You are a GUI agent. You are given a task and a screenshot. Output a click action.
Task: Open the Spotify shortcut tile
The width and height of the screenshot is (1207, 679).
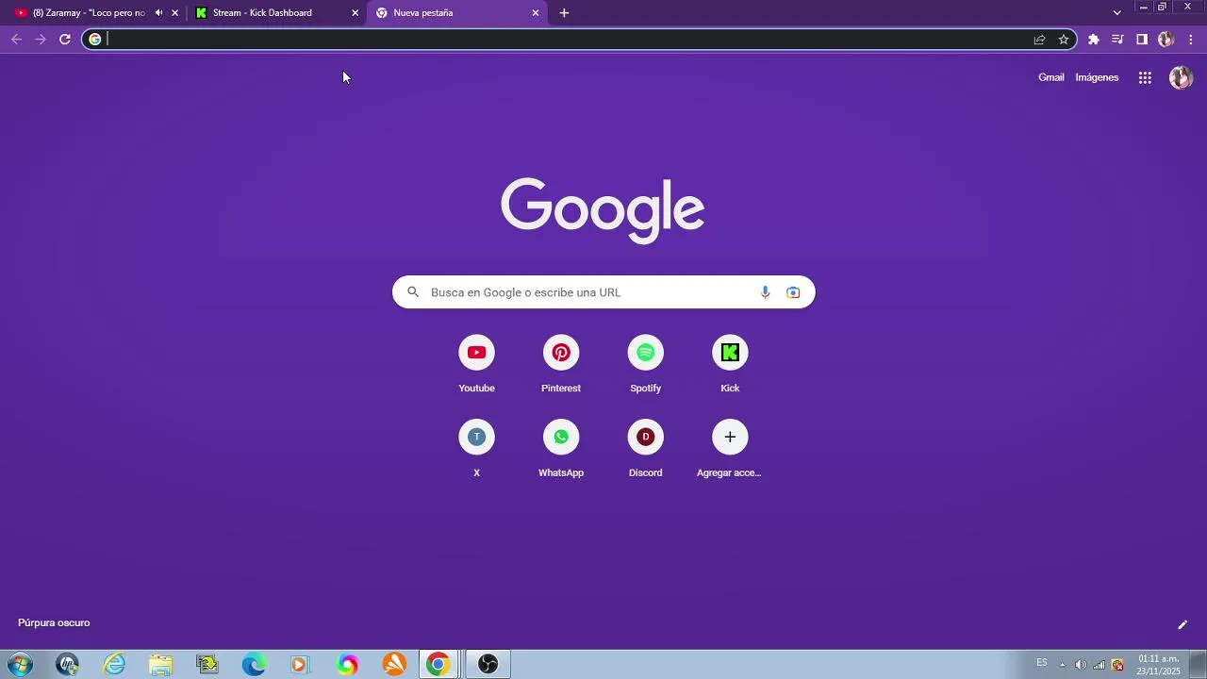(645, 363)
